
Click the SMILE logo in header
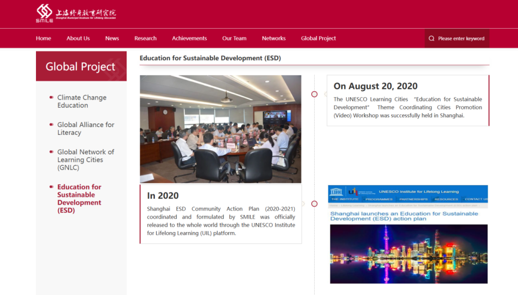[45, 13]
